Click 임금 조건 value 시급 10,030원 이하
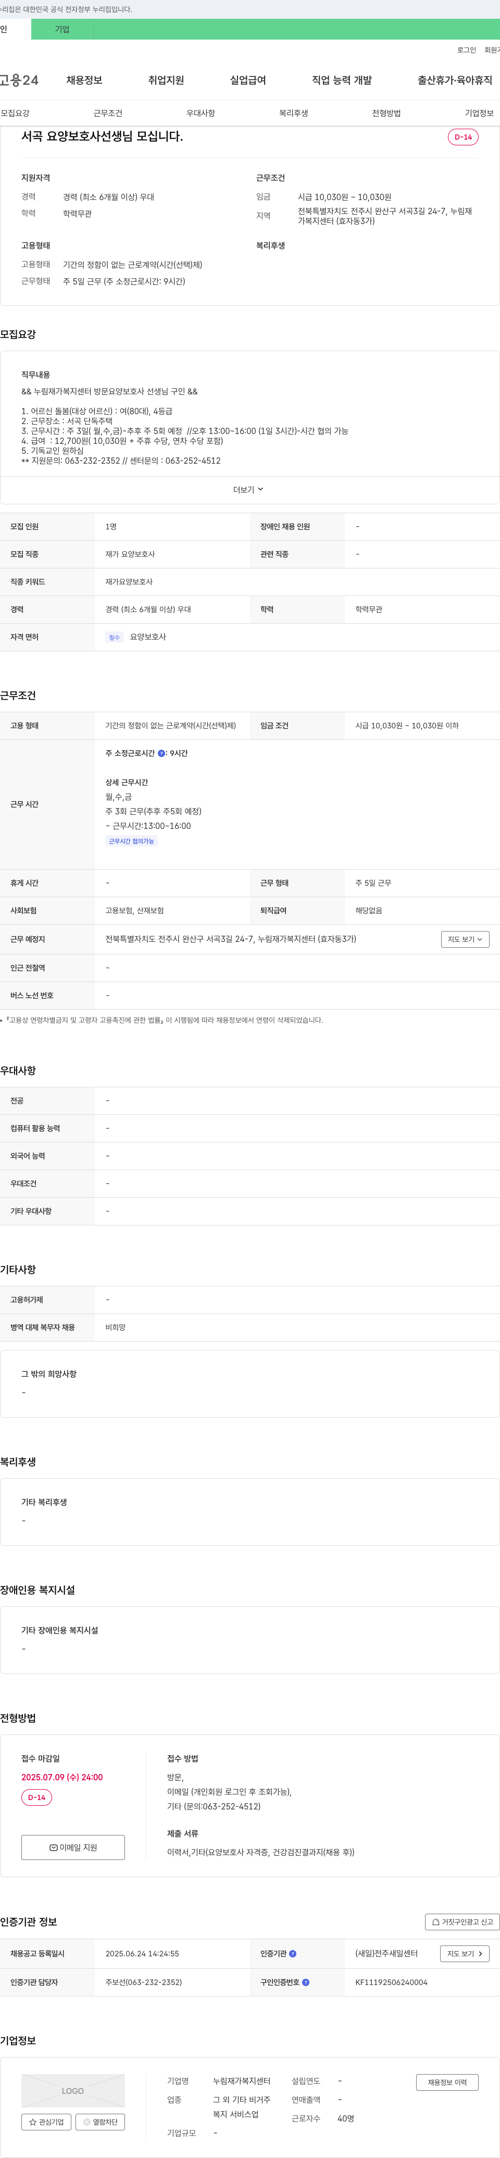The width and height of the screenshot is (500, 2158). 407,725
